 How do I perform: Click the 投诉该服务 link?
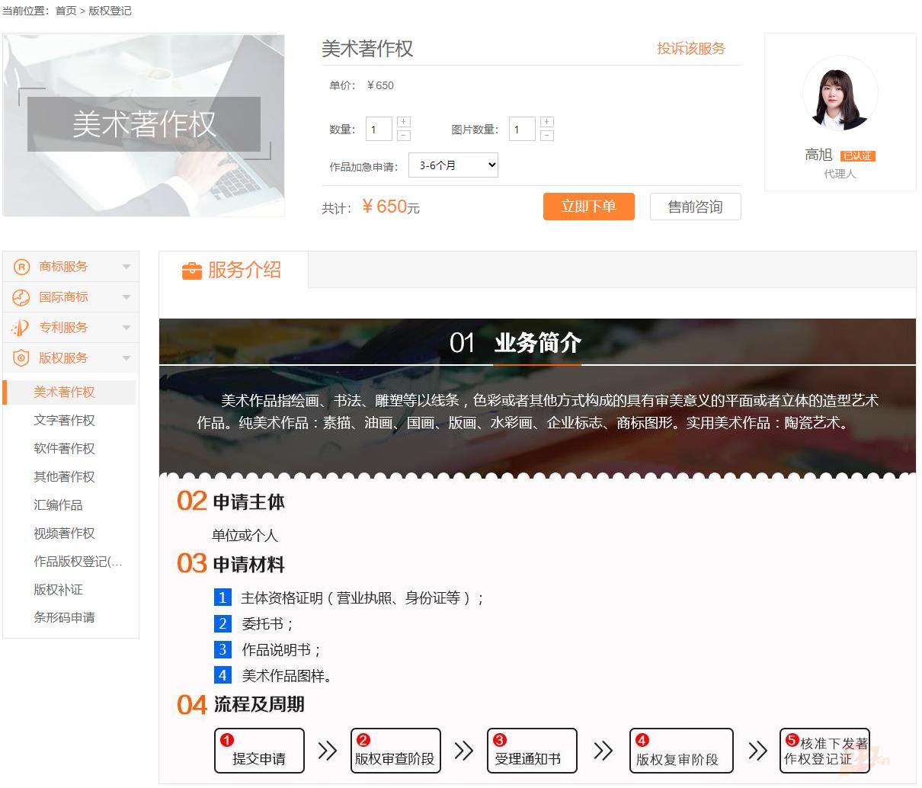(691, 49)
